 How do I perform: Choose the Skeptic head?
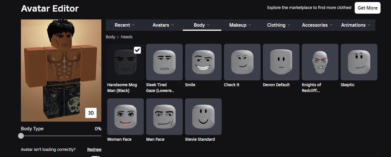point(359,62)
